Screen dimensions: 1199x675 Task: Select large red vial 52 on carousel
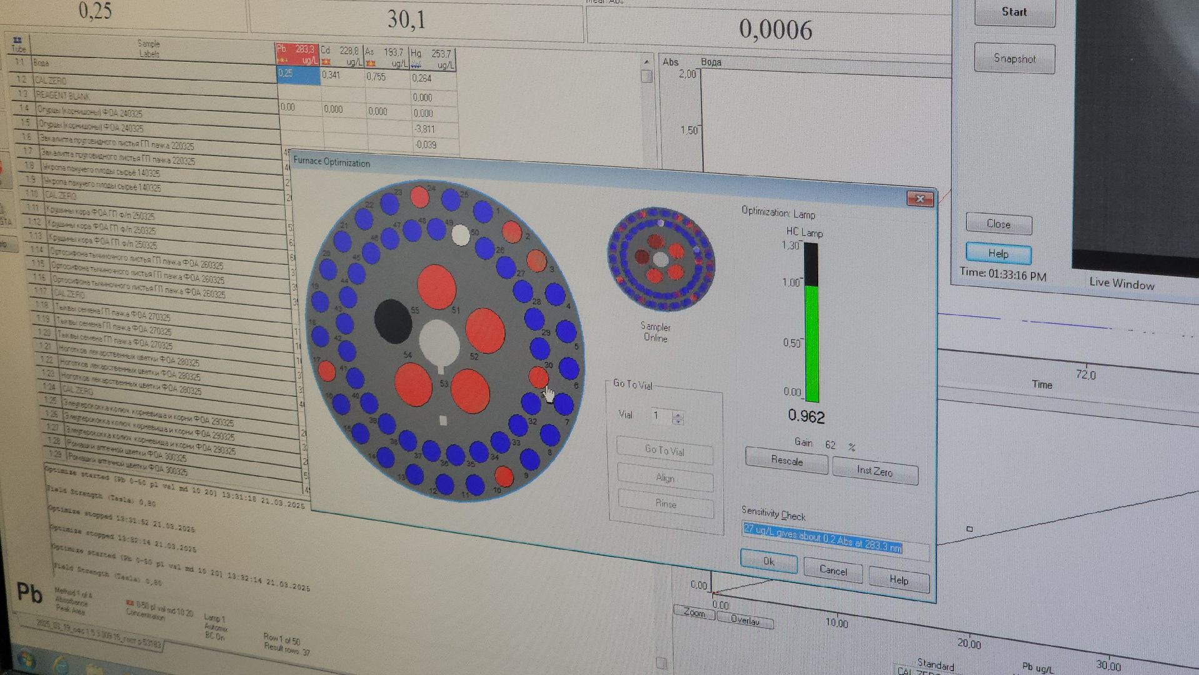tap(484, 330)
